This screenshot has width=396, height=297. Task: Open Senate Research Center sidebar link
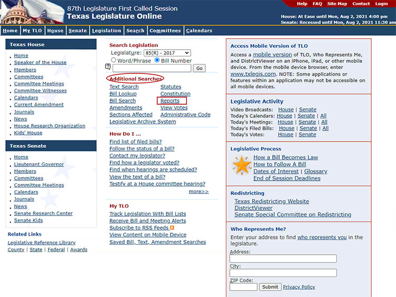[43, 214]
